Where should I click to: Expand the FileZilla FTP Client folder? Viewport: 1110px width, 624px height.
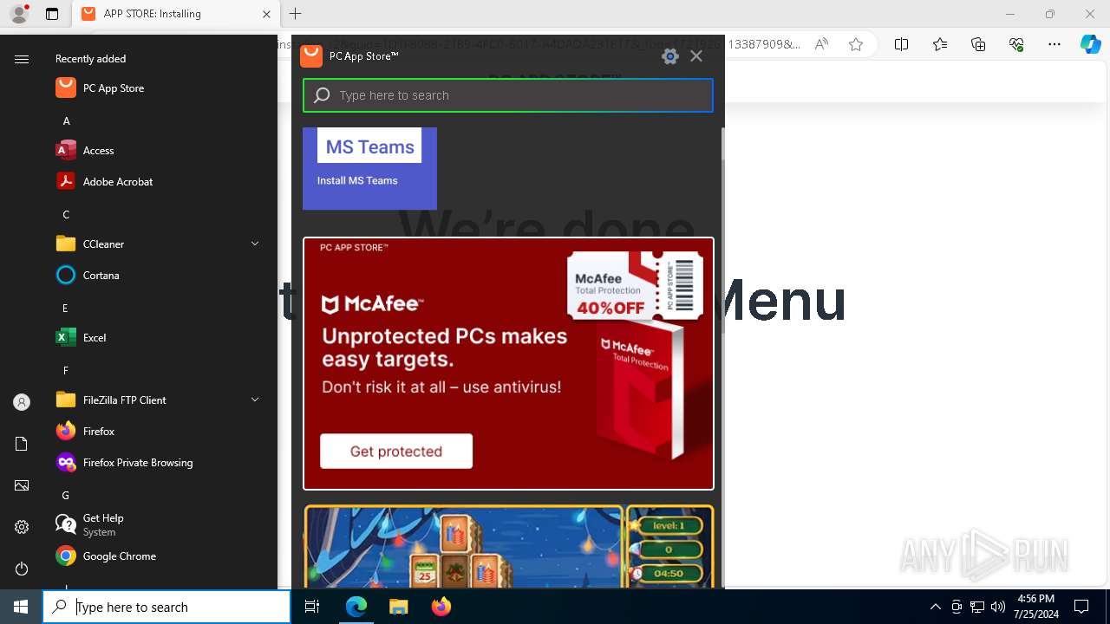click(x=160, y=400)
